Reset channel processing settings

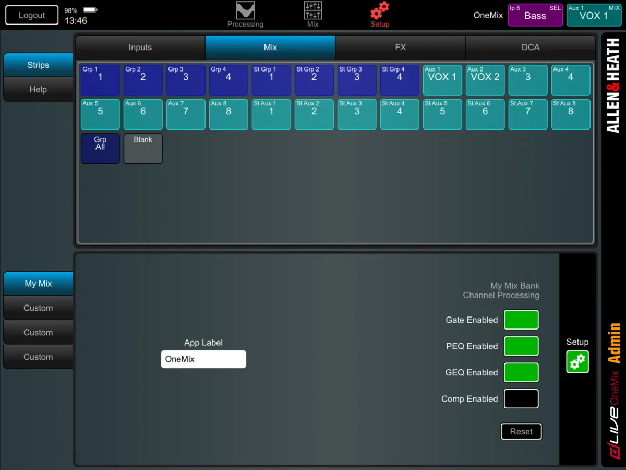pyautogui.click(x=521, y=431)
